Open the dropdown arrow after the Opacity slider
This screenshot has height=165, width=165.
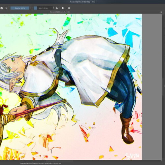tap(32, 8)
